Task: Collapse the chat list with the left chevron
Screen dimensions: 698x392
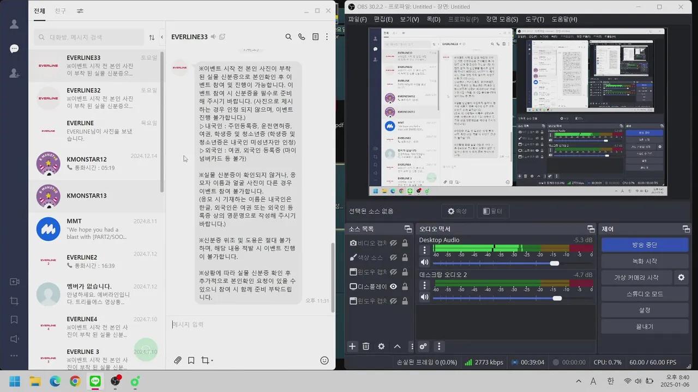Action: (x=162, y=37)
